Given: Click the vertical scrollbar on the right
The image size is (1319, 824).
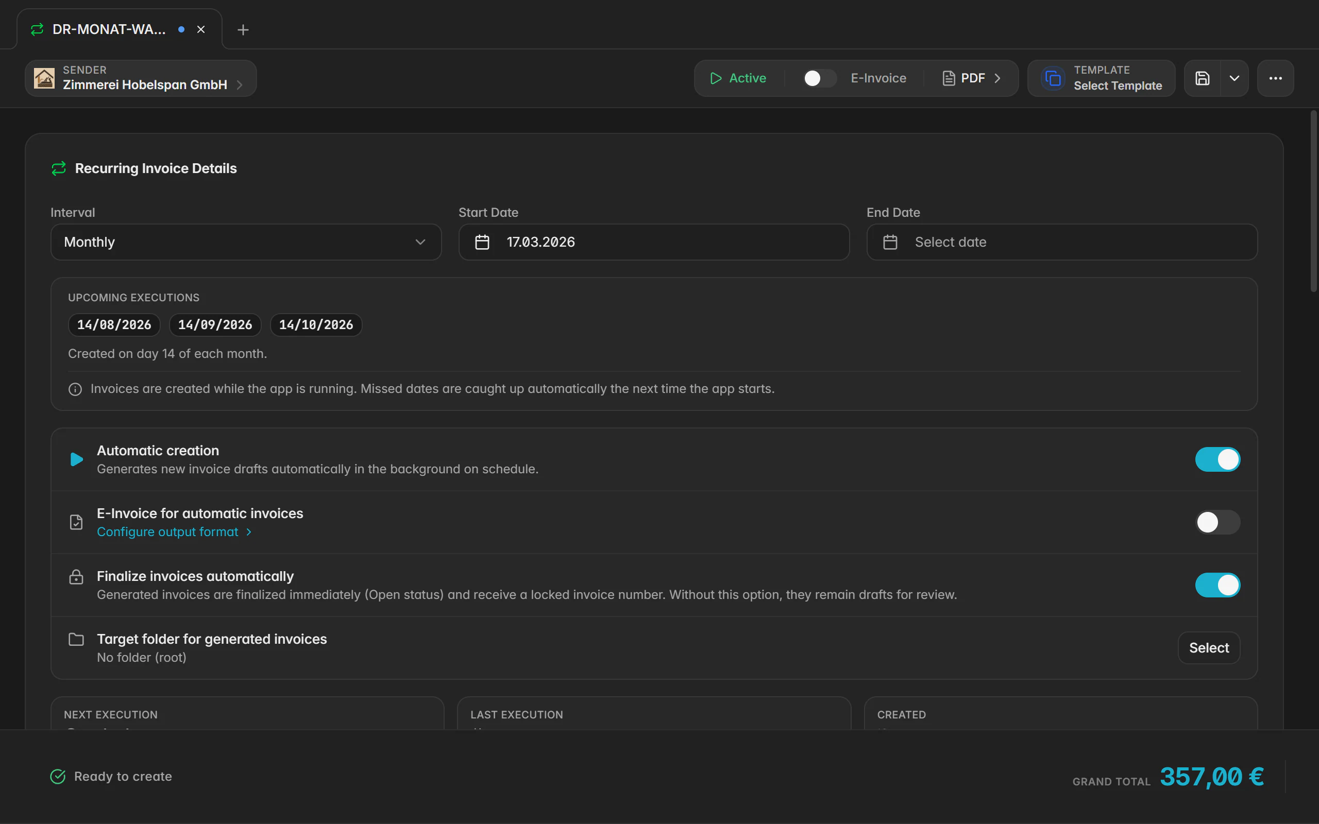Looking at the screenshot, I should 1313,201.
